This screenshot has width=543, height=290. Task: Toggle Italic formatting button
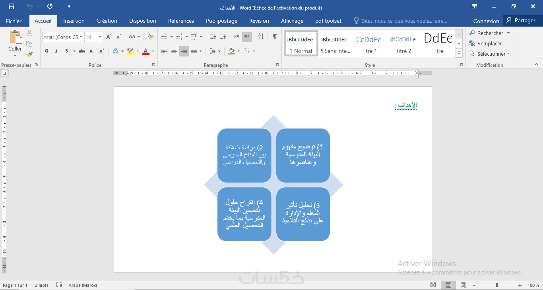[x=56, y=51]
